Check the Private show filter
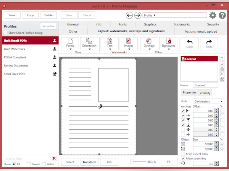 click(x=29, y=164)
